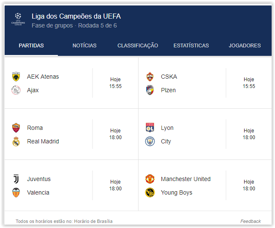This screenshot has height=228, width=275.
Task: Open the Classificação tab
Action: pos(138,46)
